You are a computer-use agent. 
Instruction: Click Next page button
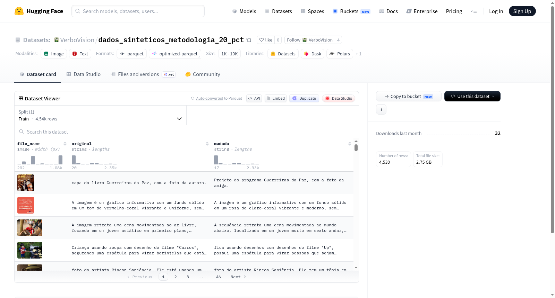click(x=238, y=277)
